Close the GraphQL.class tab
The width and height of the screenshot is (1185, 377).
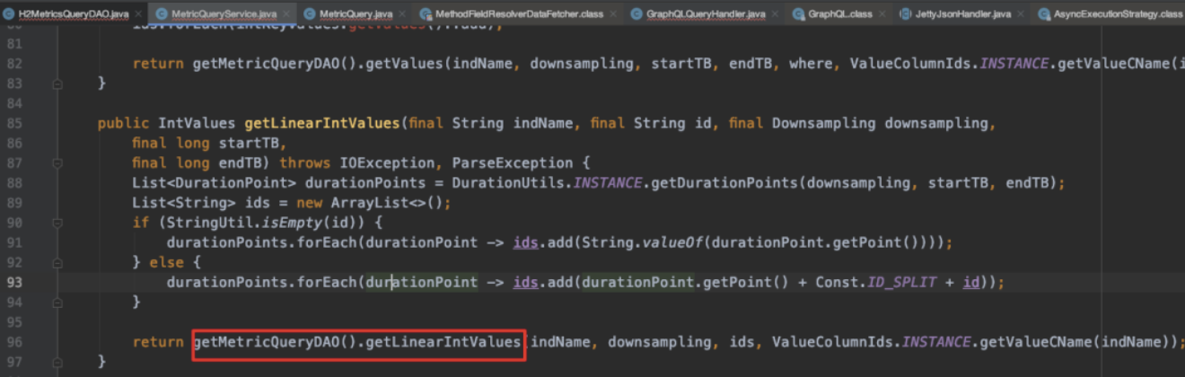point(880,14)
